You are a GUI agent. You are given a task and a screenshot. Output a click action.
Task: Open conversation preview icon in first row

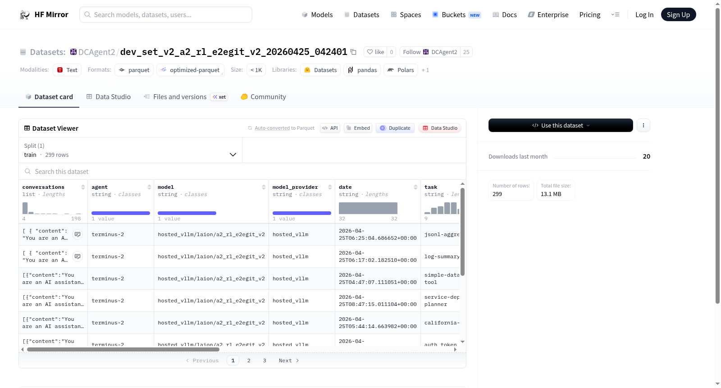(x=78, y=234)
